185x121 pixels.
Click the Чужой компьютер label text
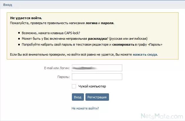tap(92, 86)
